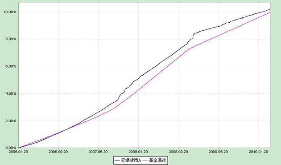Click the dark blue line's top-right endpoint
This screenshot has height=165, width=281.
click(270, 9)
